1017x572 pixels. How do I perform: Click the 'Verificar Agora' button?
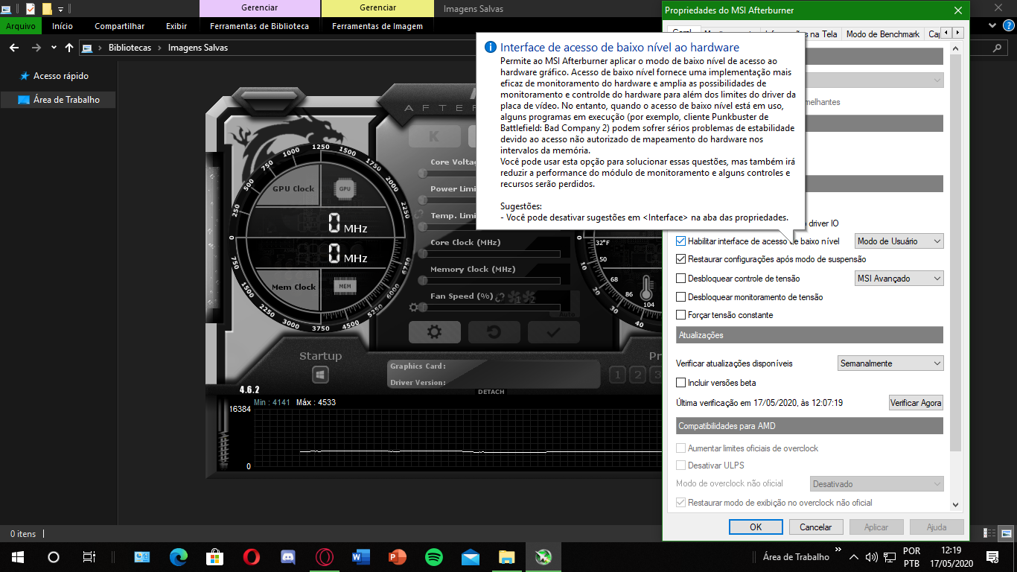tap(916, 403)
